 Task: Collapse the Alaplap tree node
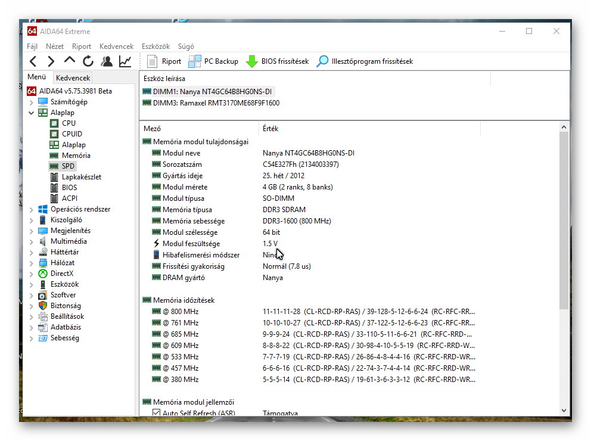tap(32, 113)
